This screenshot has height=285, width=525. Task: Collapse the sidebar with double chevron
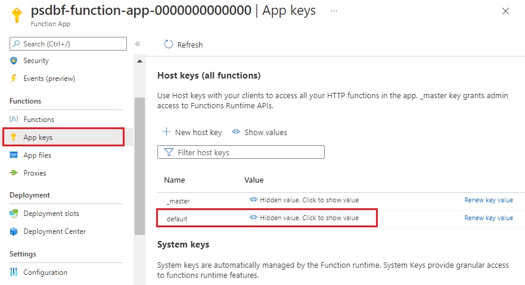pos(138,43)
